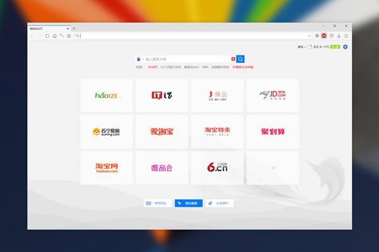The width and height of the screenshot is (379, 252).
Task: Go back with the back arrow
Action: coord(32,36)
